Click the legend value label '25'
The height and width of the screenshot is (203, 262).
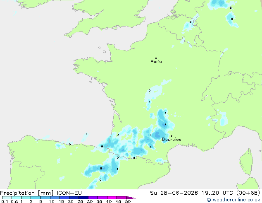[x=80, y=201]
